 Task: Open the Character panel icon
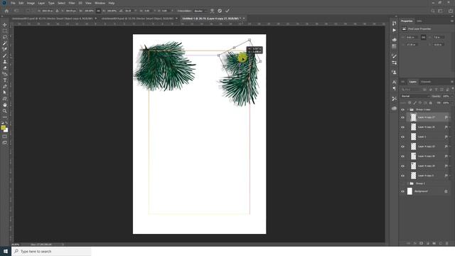394,82
